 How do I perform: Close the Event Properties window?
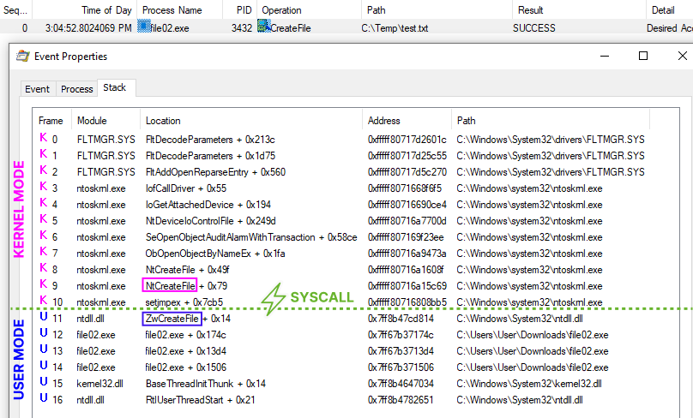point(683,56)
